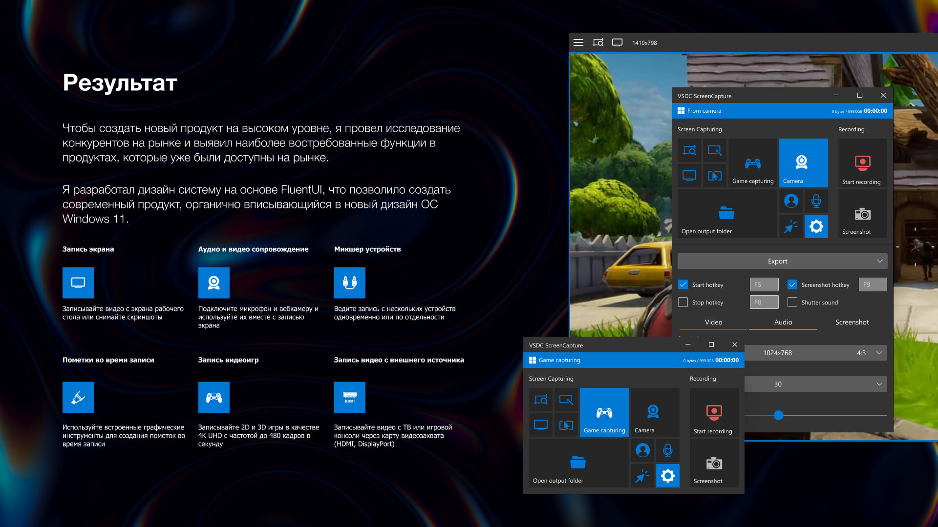Select the Game capturing mode icon

753,162
